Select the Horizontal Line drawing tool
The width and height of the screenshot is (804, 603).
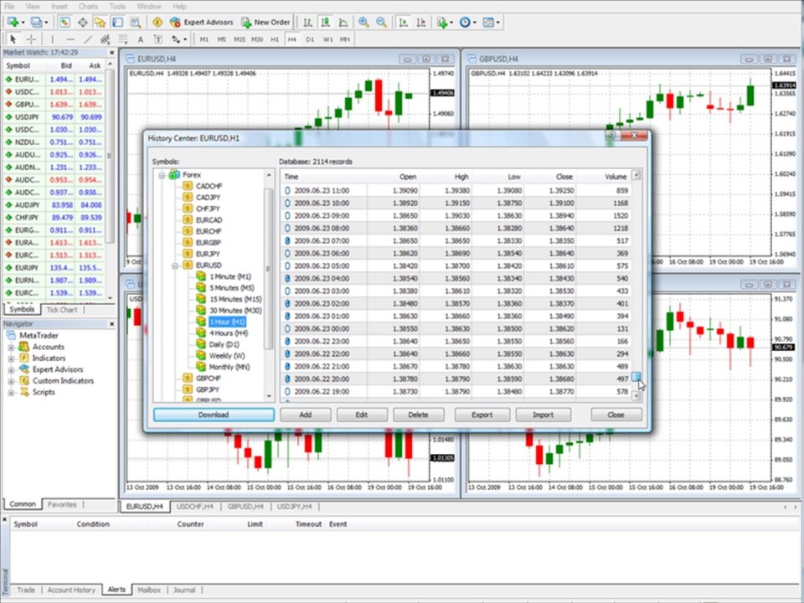point(70,39)
